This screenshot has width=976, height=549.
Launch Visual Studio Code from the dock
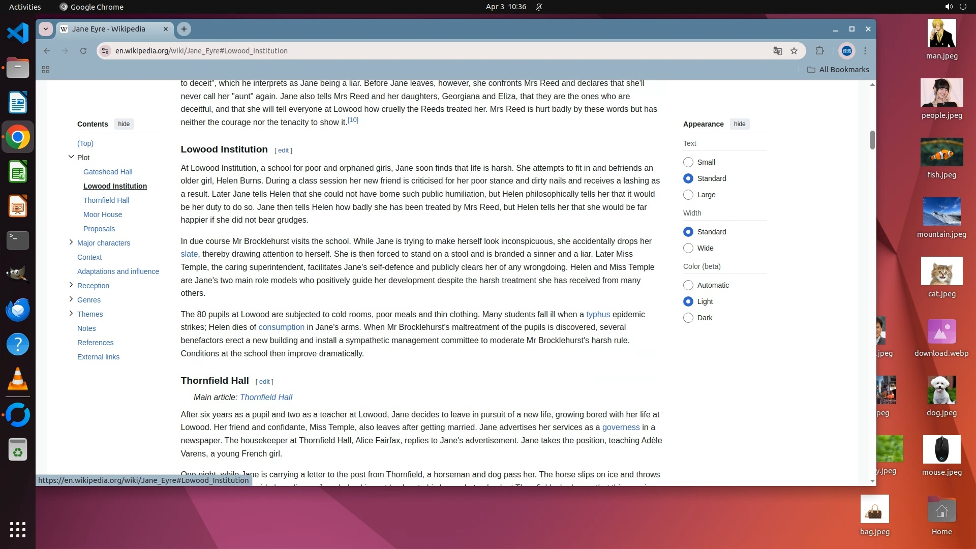pos(18,34)
